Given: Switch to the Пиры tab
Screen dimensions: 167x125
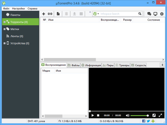Looking at the screenshot, I should (x=108, y=65).
